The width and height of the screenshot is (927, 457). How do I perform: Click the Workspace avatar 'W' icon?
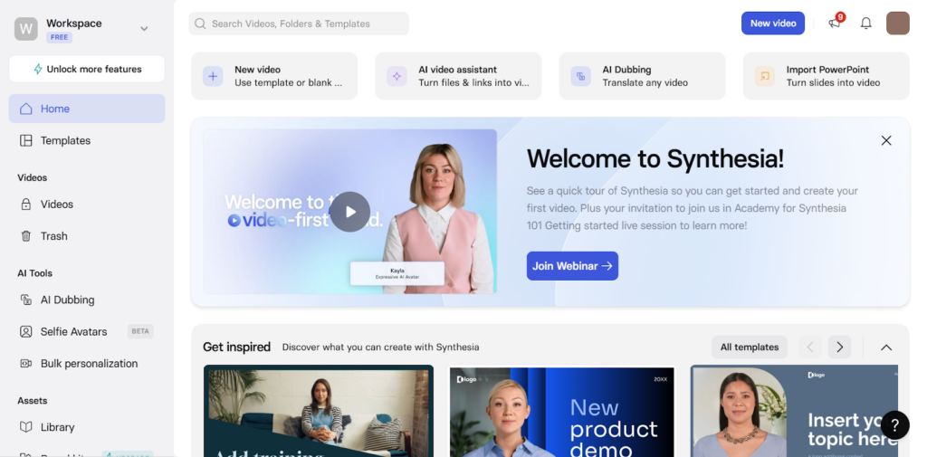26,28
